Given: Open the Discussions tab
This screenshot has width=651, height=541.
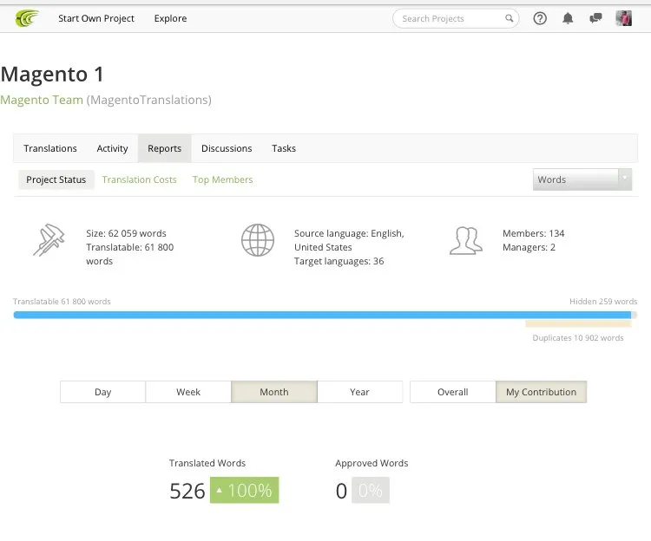Looking at the screenshot, I should click(227, 148).
